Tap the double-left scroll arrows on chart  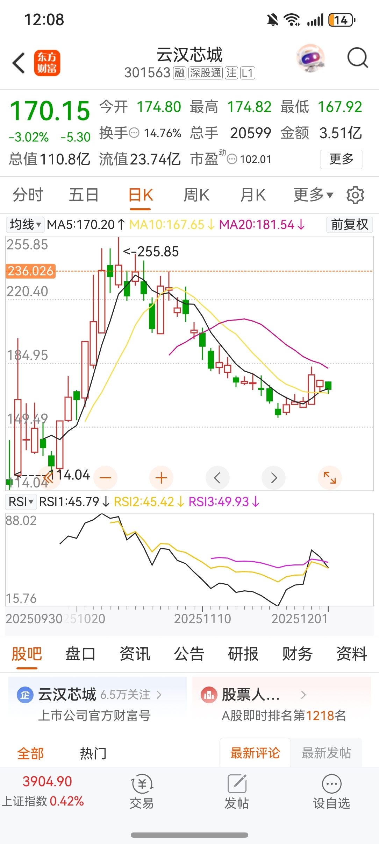coord(48,478)
